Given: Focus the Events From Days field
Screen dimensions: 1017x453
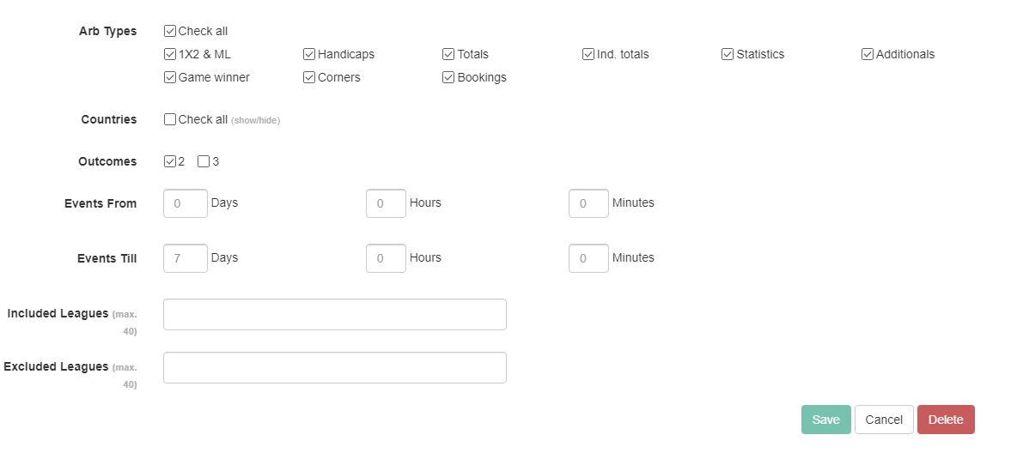Looking at the screenshot, I should pyautogui.click(x=186, y=203).
